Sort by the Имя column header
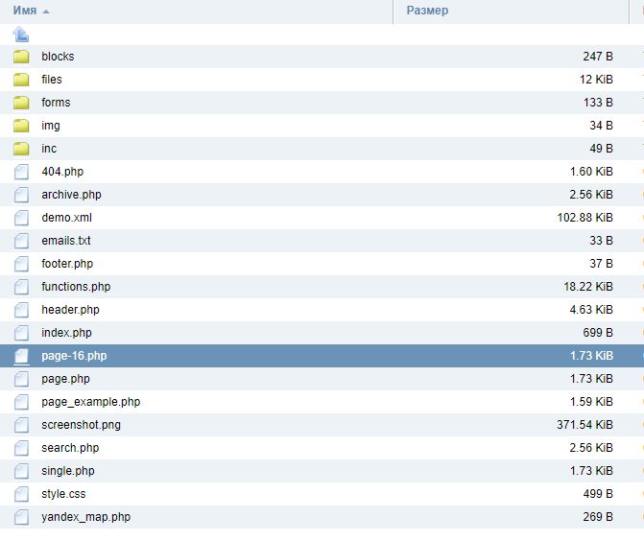 [x=25, y=11]
